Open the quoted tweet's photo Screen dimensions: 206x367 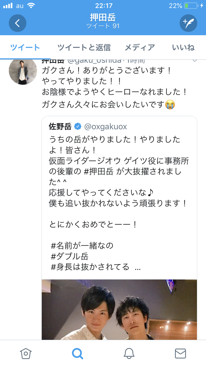[x=119, y=310]
